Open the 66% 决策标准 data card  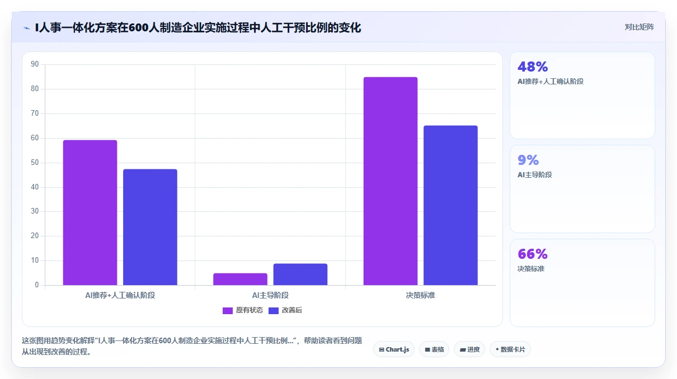(582, 283)
